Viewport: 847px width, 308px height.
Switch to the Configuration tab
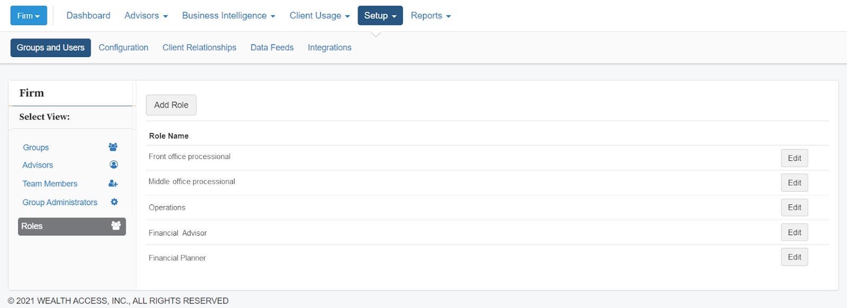click(123, 48)
